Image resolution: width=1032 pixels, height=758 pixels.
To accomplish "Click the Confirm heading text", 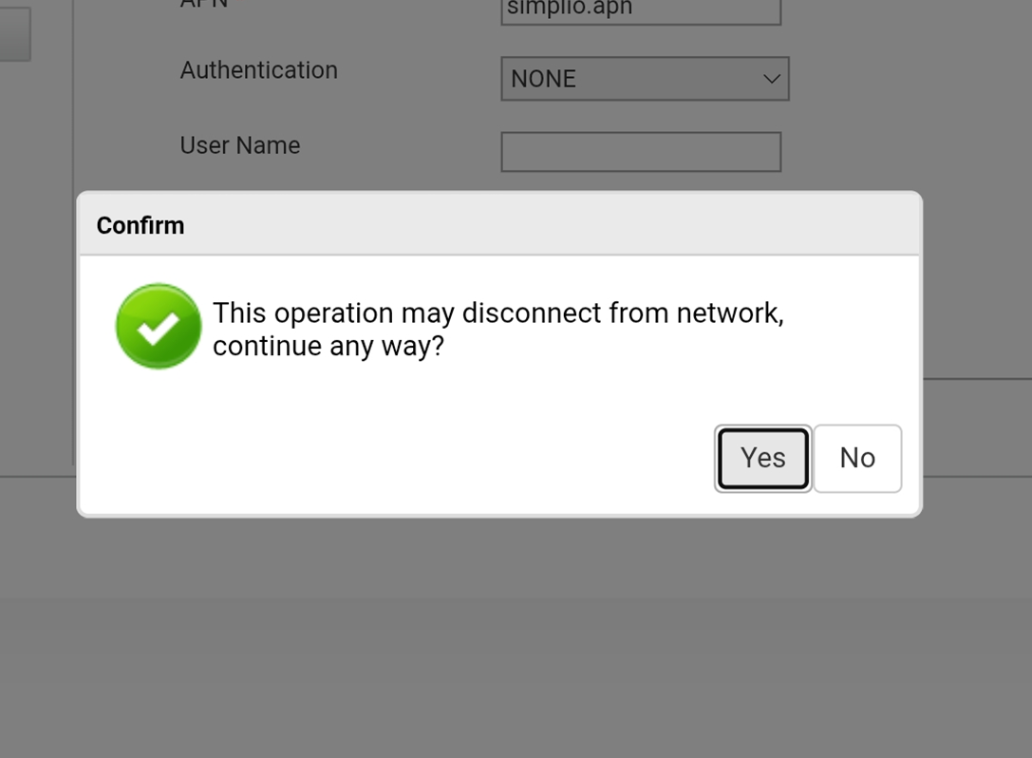I will pyautogui.click(x=141, y=225).
